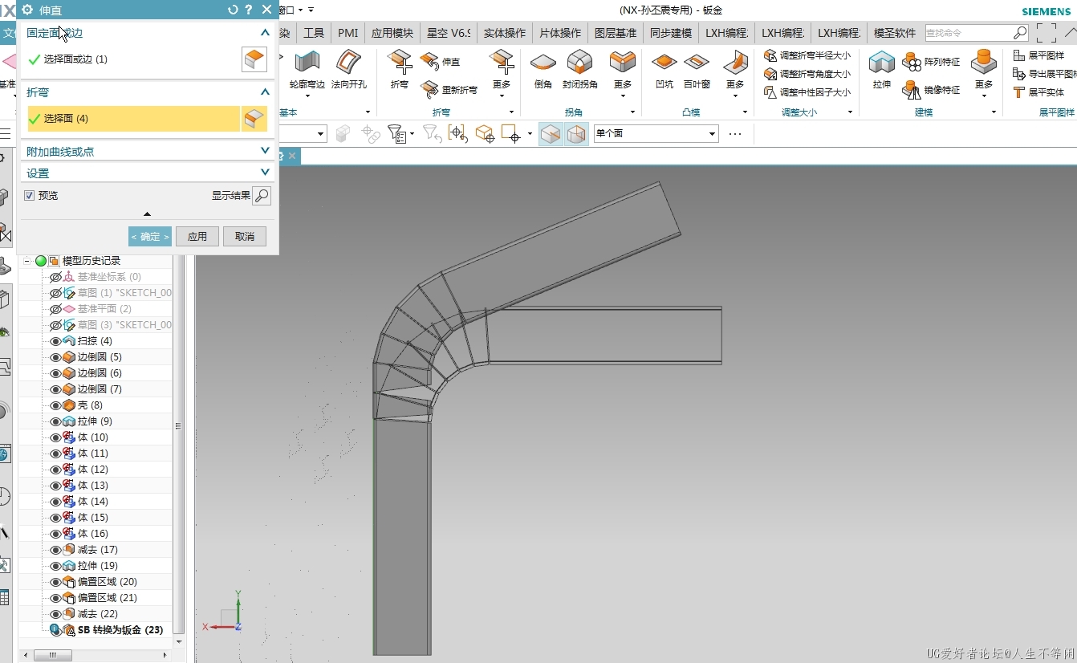The width and height of the screenshot is (1077, 663).
Task: Select the 拉伸 (Extrude) ribbon tool
Action: pos(882,68)
